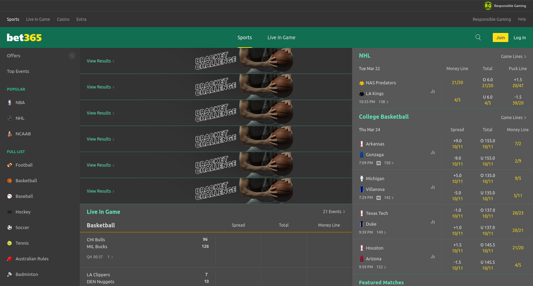Click the Tennis ball icon
This screenshot has height=286, width=533.
coord(10,243)
